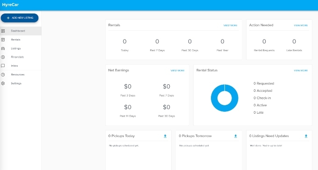The height and width of the screenshot is (170, 318).
Task: Click the 0 Requested status entry
Action: pos(264,83)
